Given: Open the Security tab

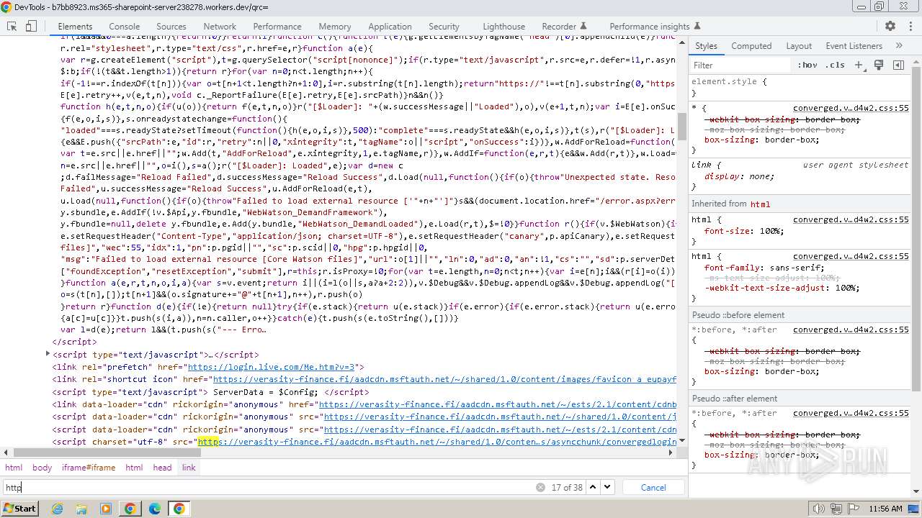Looking at the screenshot, I should tap(444, 26).
